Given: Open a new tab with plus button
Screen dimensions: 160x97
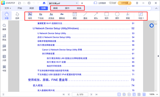Looking at the screenshot, I should pyautogui.click(x=82, y=3).
